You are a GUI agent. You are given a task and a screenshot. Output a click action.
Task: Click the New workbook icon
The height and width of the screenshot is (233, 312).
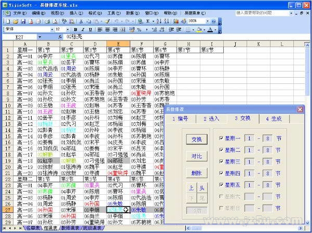(x=8, y=21)
